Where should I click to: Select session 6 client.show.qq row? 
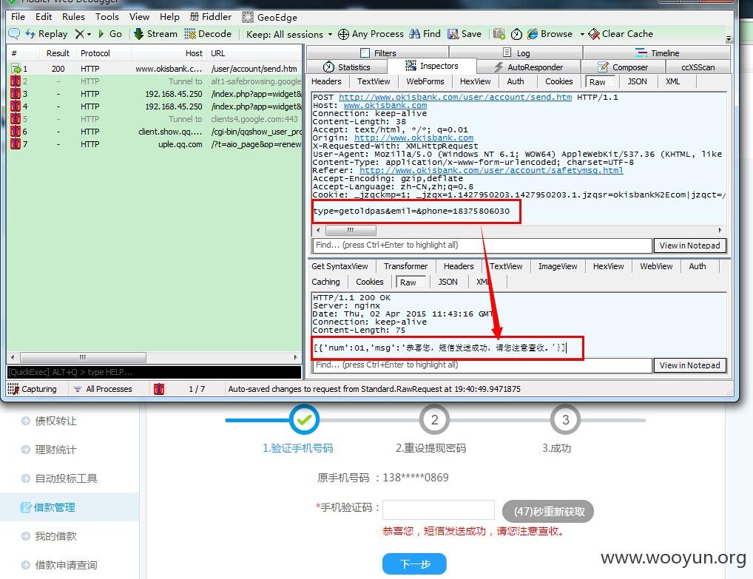point(154,132)
